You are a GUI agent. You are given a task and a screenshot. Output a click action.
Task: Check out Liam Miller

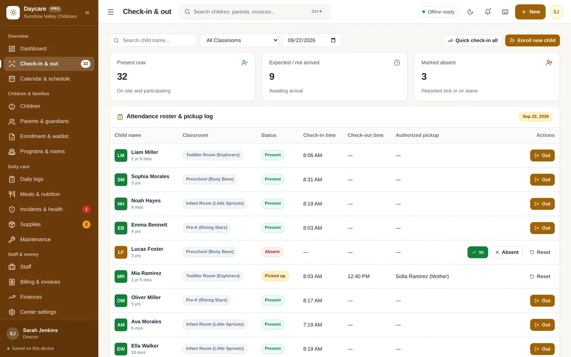[542, 155]
